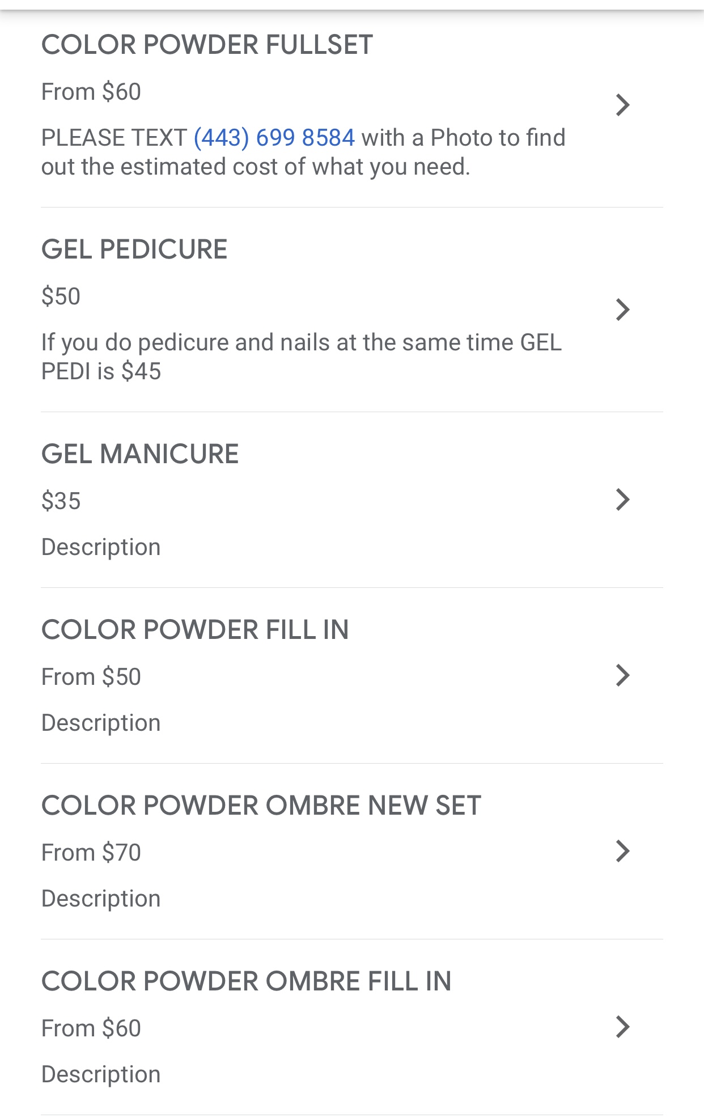The width and height of the screenshot is (704, 1118).
Task: Tap Description under COLOR POWDER OMBRE NEW SET
Action: point(101,899)
